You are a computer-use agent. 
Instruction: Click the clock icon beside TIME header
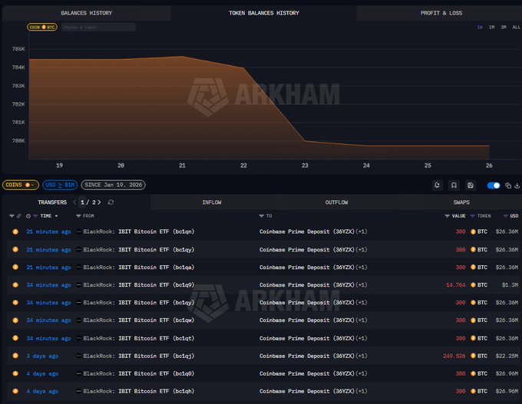[x=28, y=216]
